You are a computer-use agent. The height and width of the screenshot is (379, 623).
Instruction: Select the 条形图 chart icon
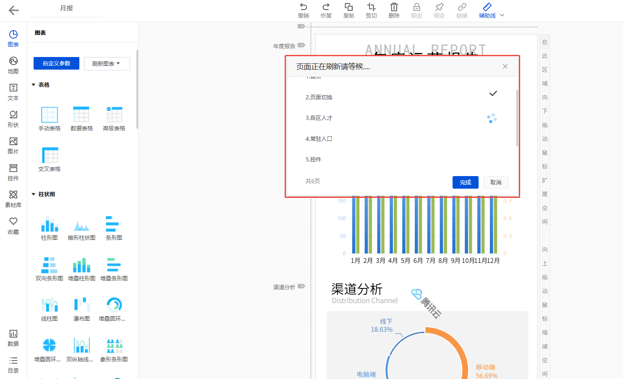[114, 224]
